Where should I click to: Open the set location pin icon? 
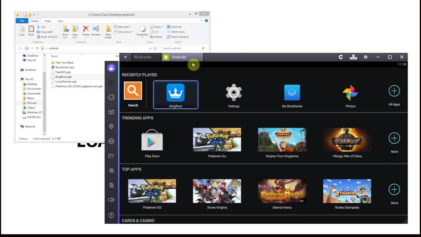point(111,127)
